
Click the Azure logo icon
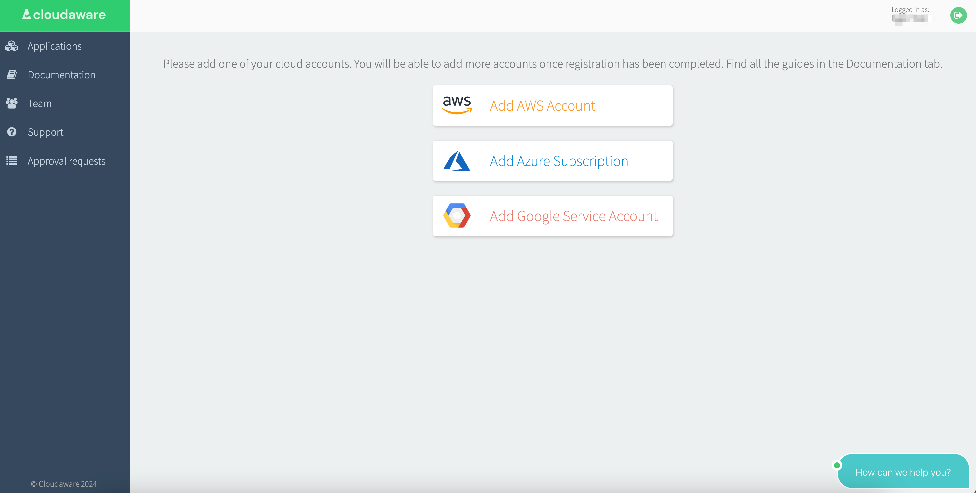pyautogui.click(x=457, y=160)
